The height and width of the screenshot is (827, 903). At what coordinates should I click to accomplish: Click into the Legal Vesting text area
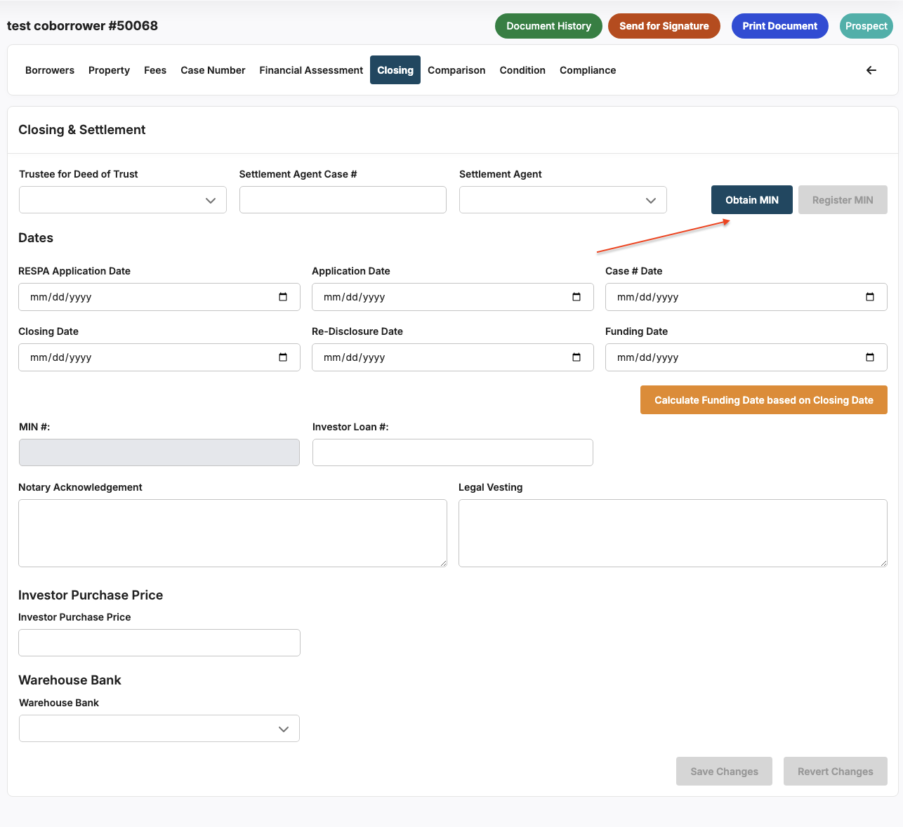pyautogui.click(x=673, y=533)
